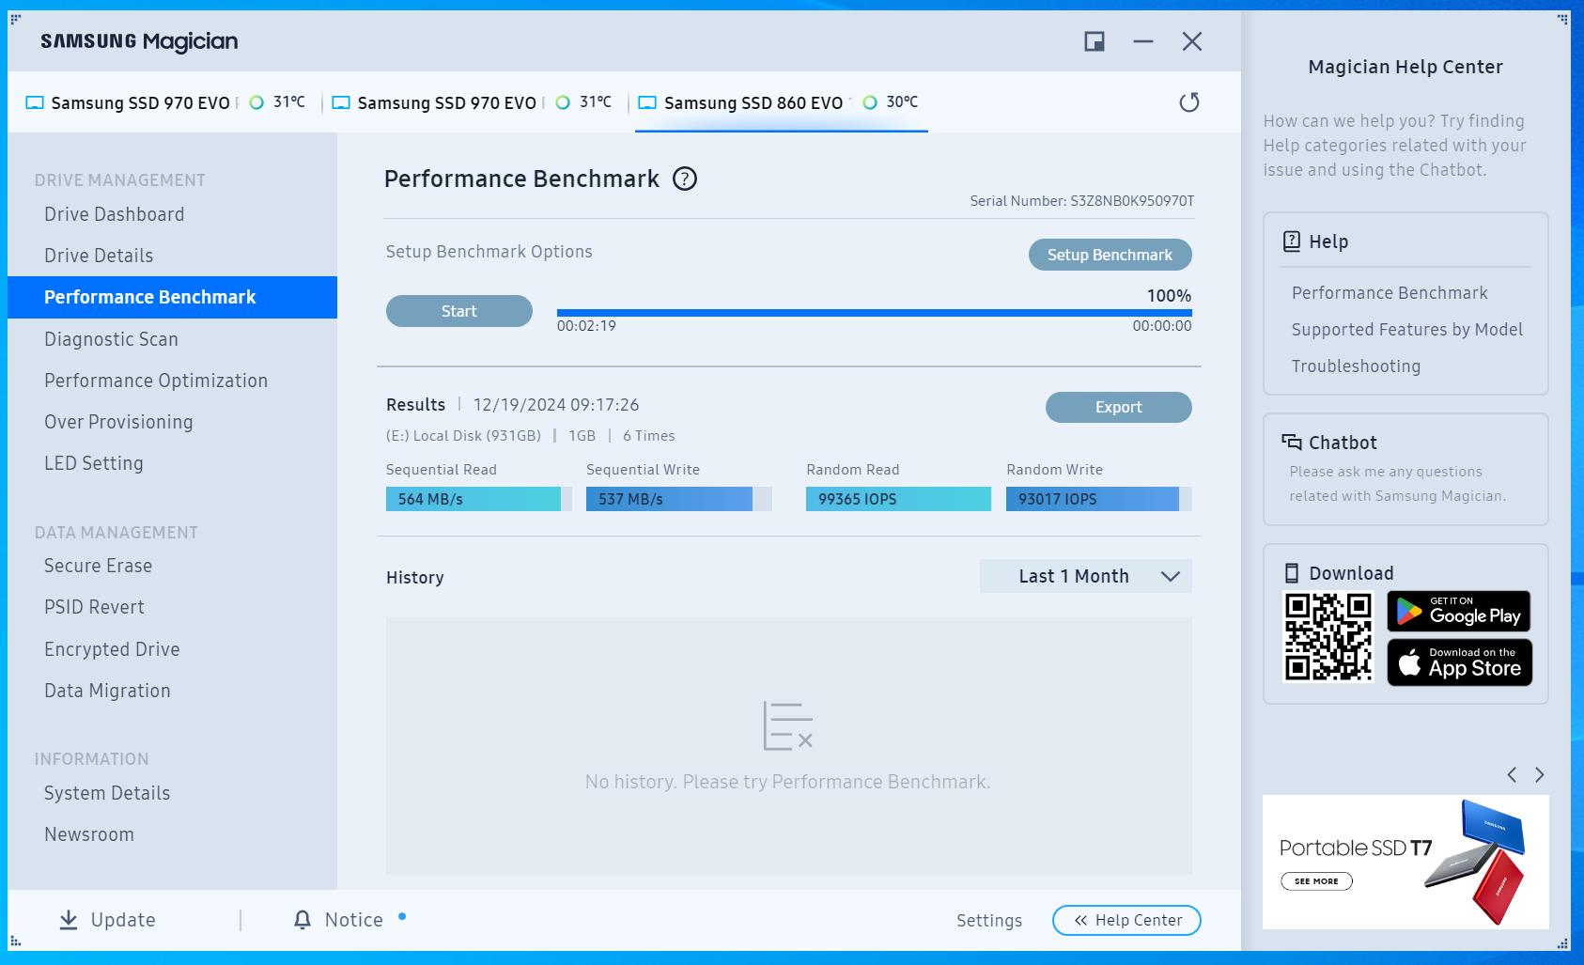1584x965 pixels.
Task: Click the Chatbot speech bubble icon
Action: 1292,442
